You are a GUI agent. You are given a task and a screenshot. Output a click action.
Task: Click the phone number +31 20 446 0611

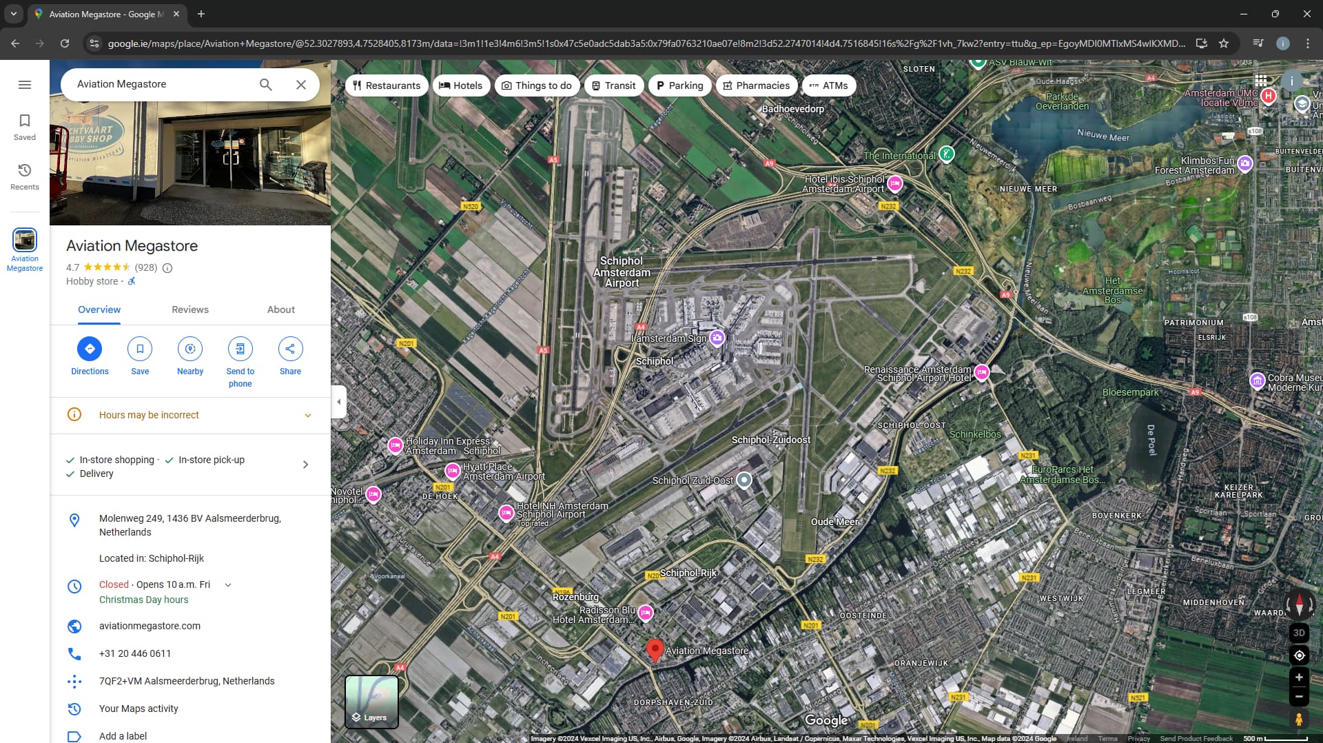click(135, 654)
